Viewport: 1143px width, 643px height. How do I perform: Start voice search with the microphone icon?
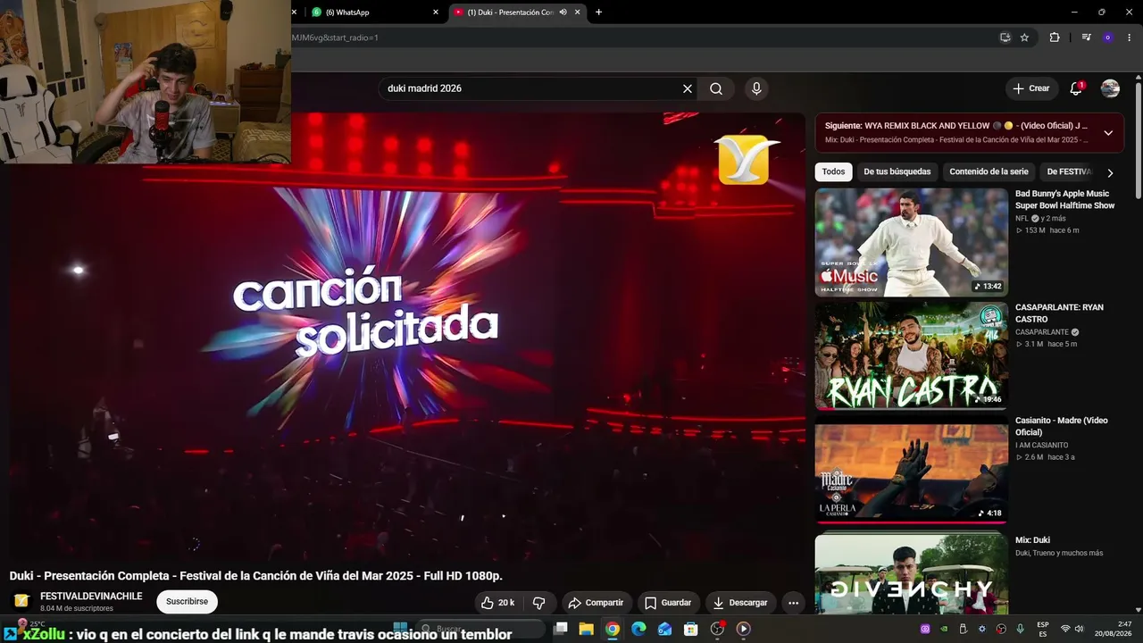(756, 88)
